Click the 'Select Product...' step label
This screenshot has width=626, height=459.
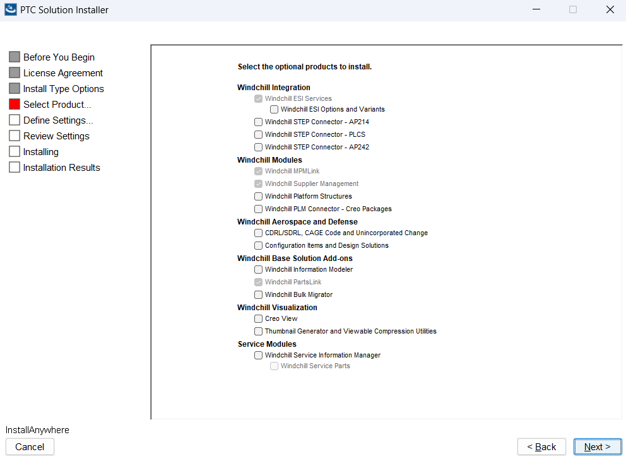point(57,105)
